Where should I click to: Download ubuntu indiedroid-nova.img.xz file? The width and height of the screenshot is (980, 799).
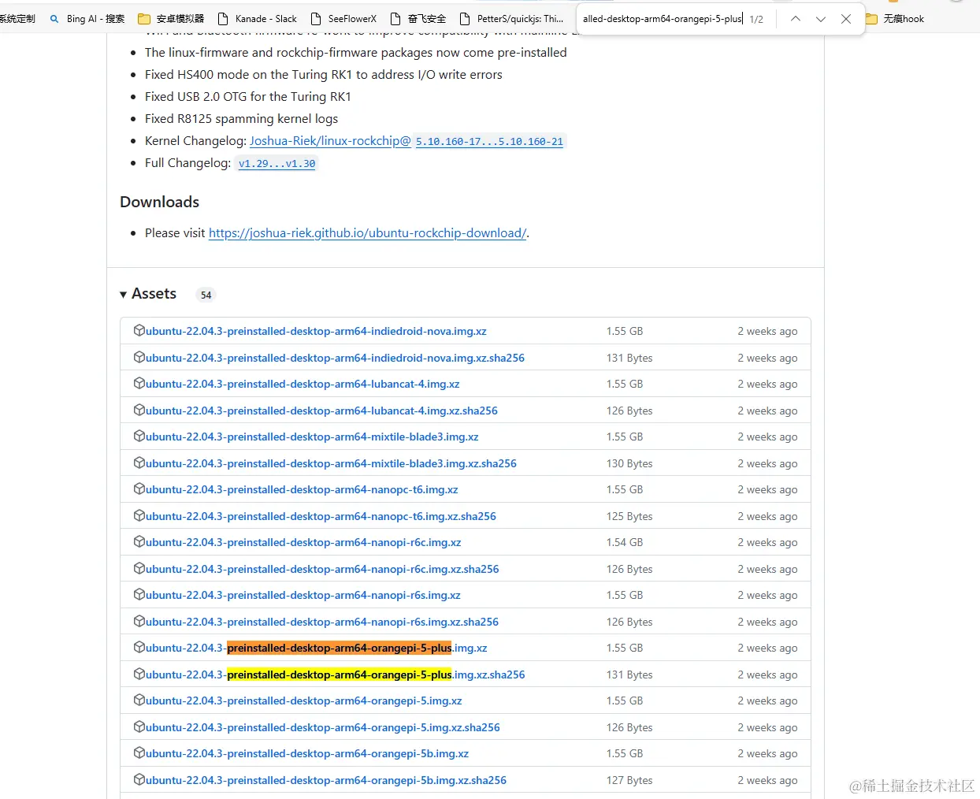[316, 331]
